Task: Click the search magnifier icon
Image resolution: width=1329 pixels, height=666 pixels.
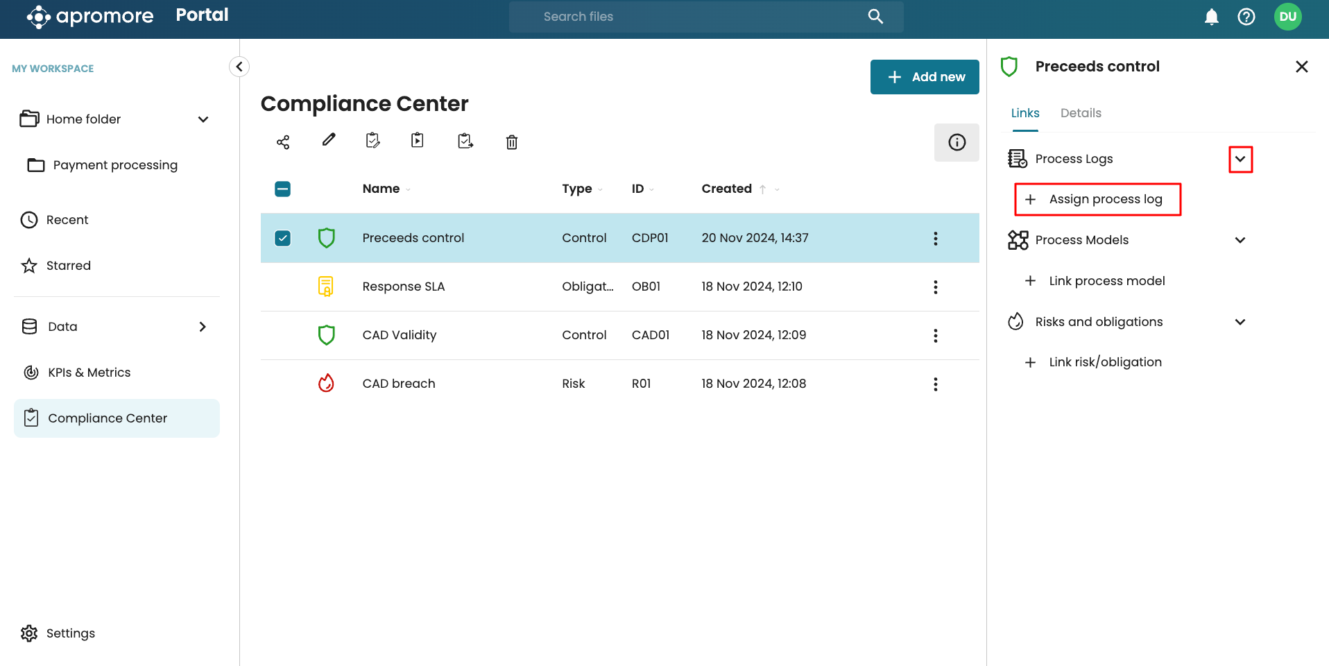Action: (x=875, y=17)
